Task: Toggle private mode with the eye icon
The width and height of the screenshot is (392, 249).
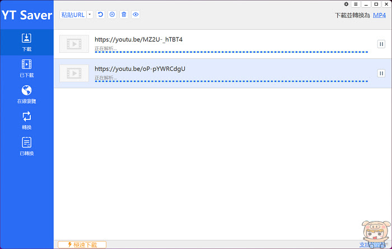Action: pos(136,15)
